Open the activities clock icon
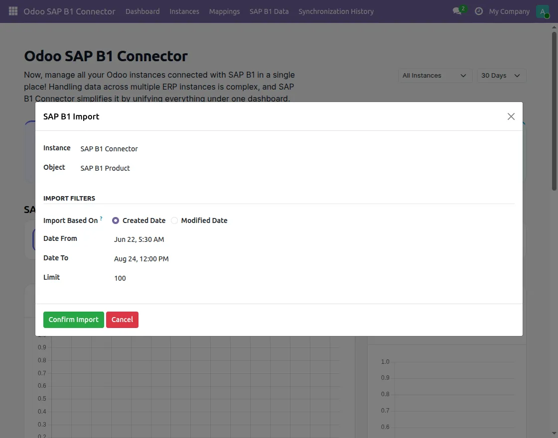The width and height of the screenshot is (558, 438). (479, 11)
